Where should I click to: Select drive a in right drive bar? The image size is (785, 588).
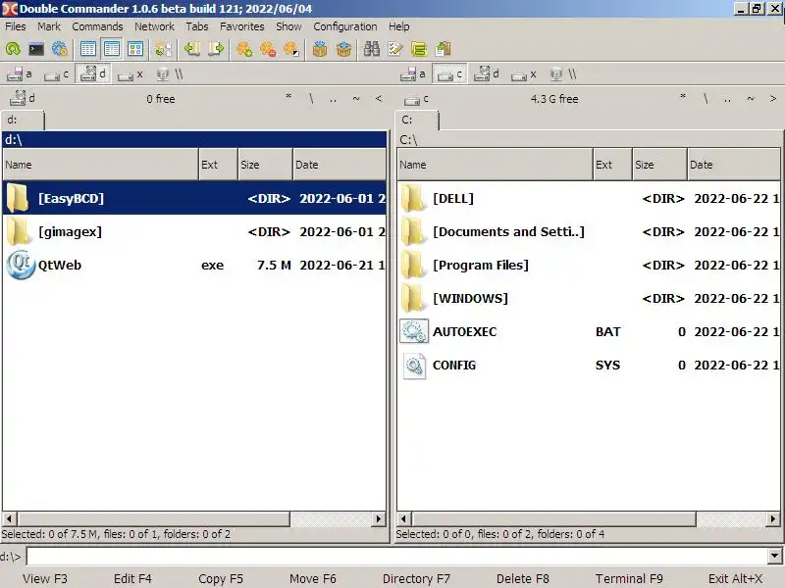click(x=413, y=74)
